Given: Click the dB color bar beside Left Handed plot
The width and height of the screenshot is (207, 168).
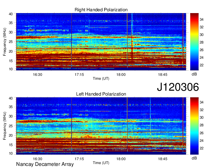Looking at the screenshot, I should (x=194, y=126).
